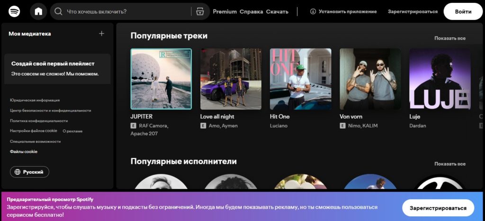Click 'Предварительный просмотр Spotify' banner title
The image size is (485, 221).
pyautogui.click(x=50, y=199)
